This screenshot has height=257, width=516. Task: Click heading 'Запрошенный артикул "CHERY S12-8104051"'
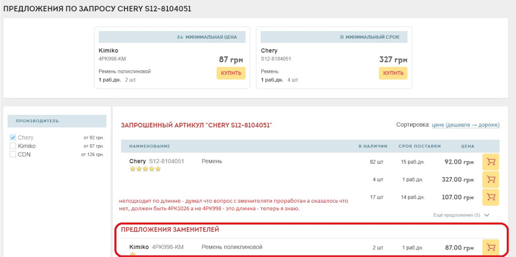point(197,125)
